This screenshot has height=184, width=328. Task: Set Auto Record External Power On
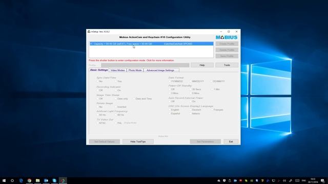pos(193,101)
